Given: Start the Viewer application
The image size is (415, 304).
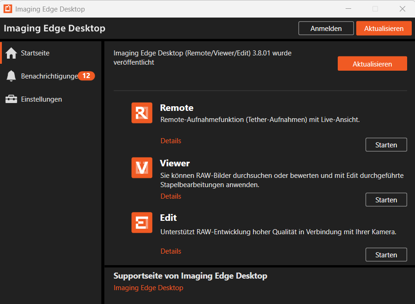Looking at the screenshot, I should tap(386, 200).
